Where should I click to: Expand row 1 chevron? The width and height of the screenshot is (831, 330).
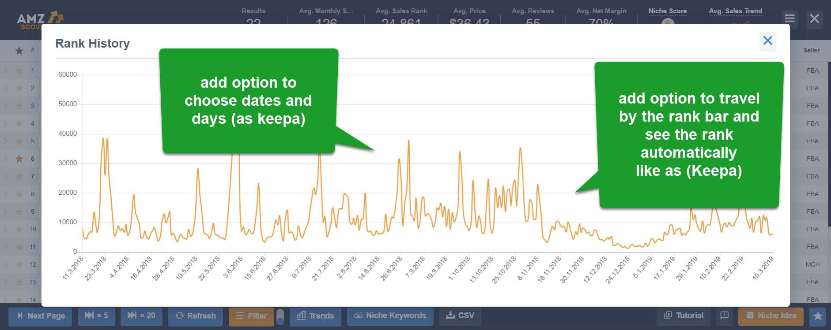point(6,70)
